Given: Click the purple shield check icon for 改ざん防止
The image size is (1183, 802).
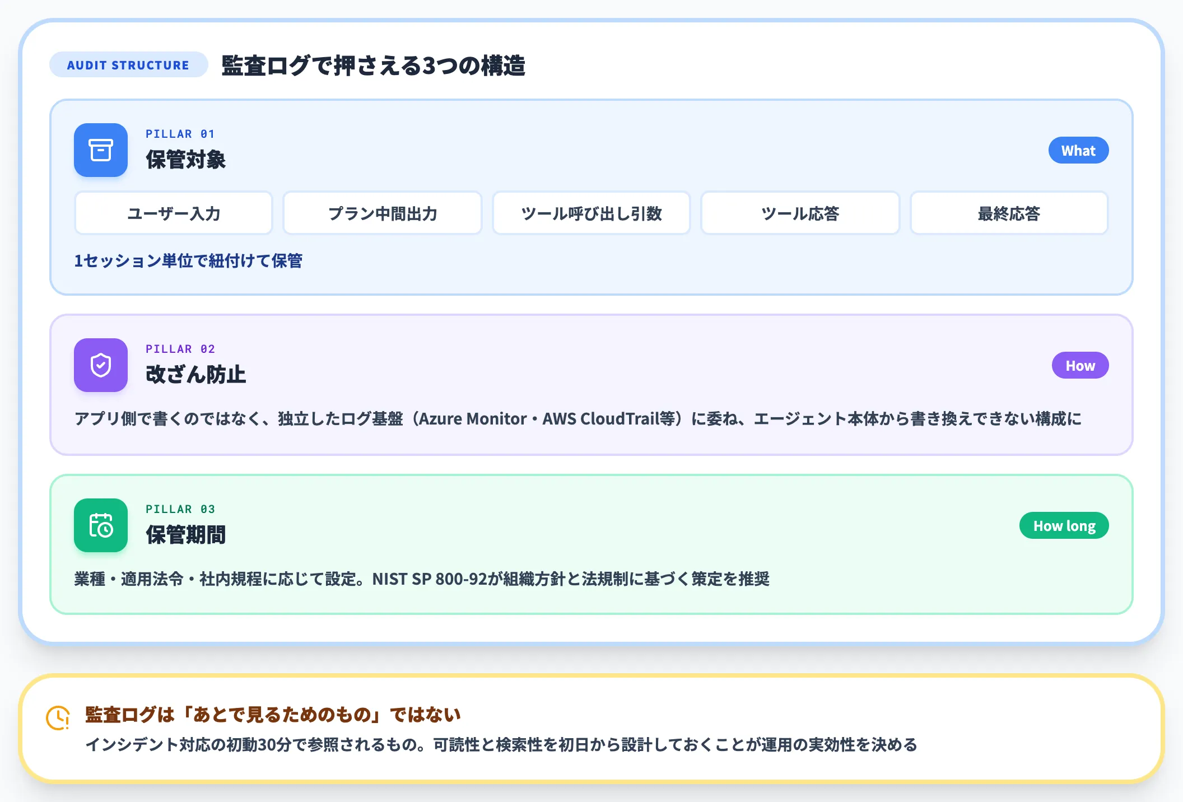Looking at the screenshot, I should click(101, 365).
